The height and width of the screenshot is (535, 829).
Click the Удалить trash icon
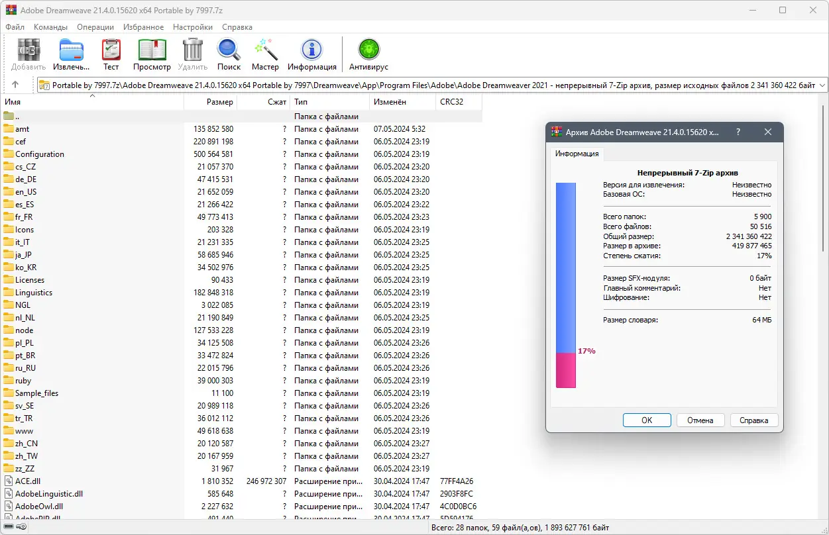[x=193, y=50]
